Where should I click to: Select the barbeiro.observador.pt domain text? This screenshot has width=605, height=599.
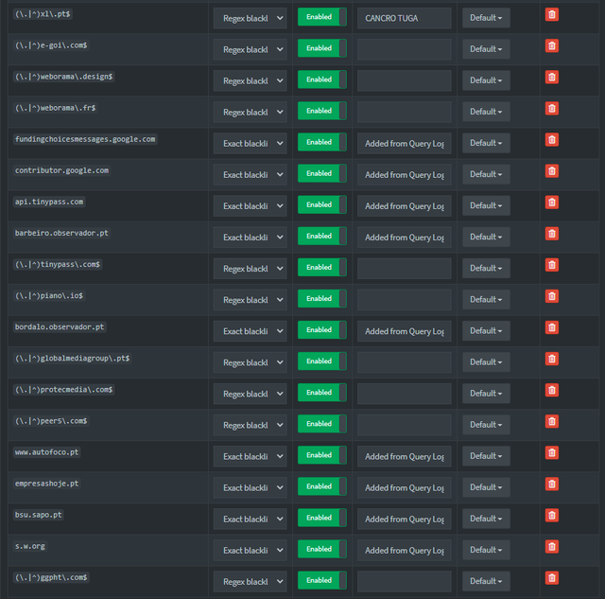tap(61, 233)
